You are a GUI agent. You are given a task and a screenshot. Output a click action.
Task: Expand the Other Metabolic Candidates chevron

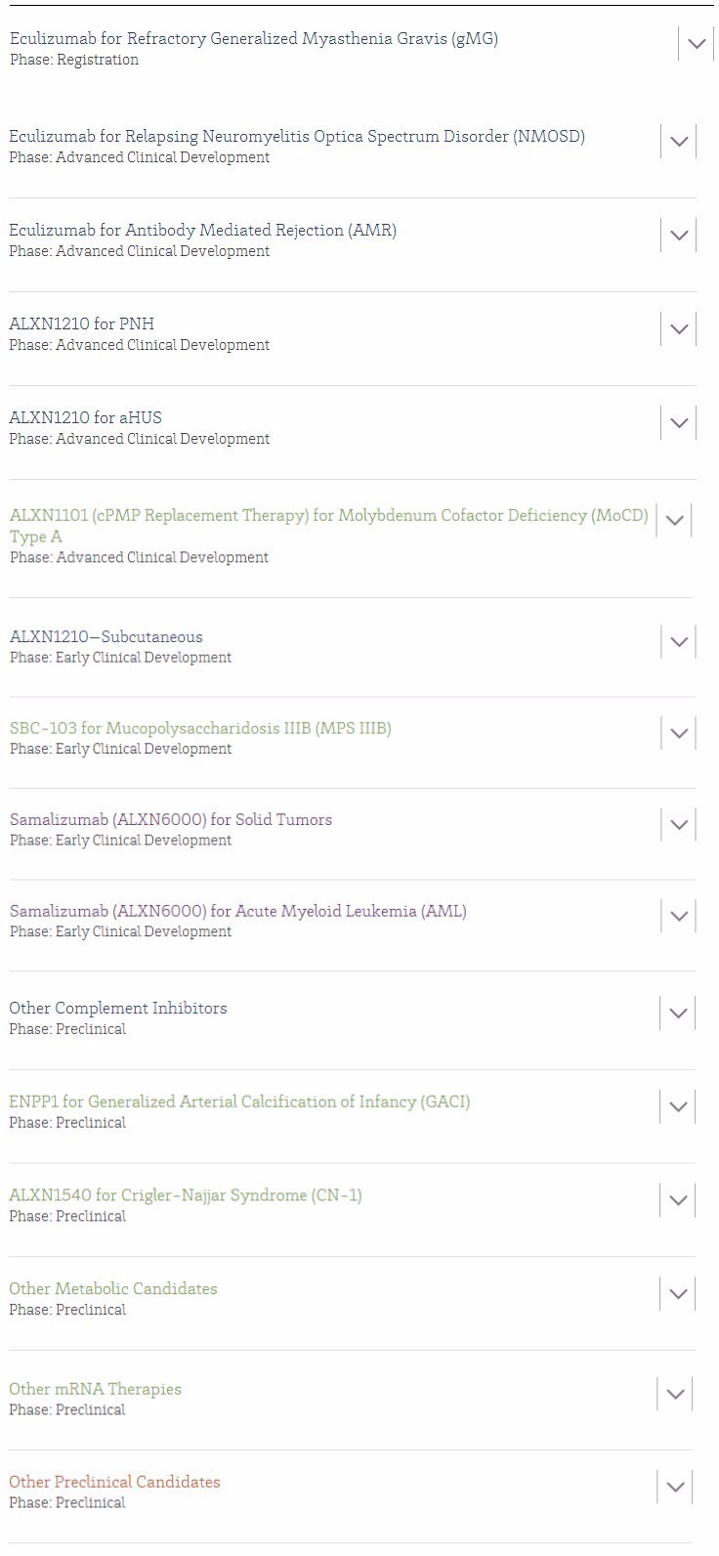point(678,1294)
